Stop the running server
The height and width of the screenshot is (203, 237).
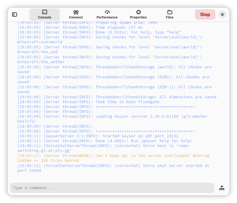205,15
